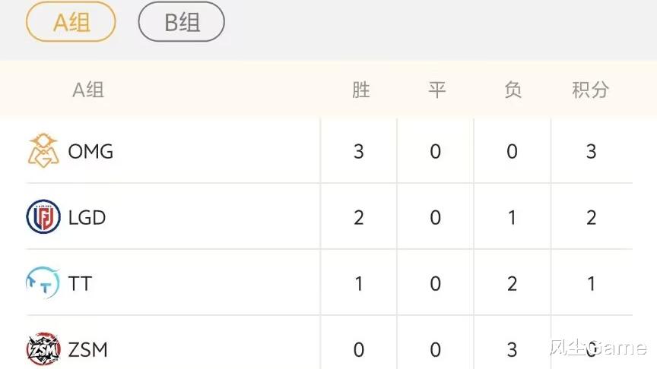Click ZSM's losses value 3
657x369 pixels.
click(512, 350)
